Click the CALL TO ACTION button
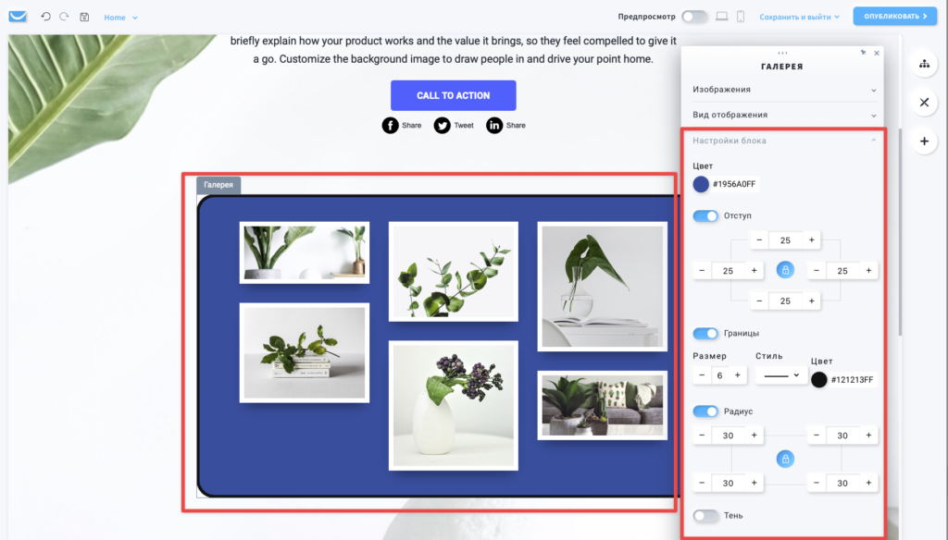948x540 pixels. tap(453, 95)
